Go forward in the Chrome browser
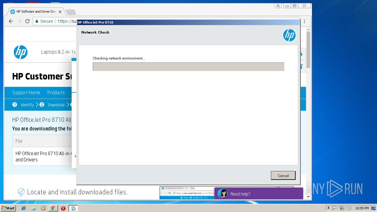The width and height of the screenshot is (377, 212). pos(19,21)
